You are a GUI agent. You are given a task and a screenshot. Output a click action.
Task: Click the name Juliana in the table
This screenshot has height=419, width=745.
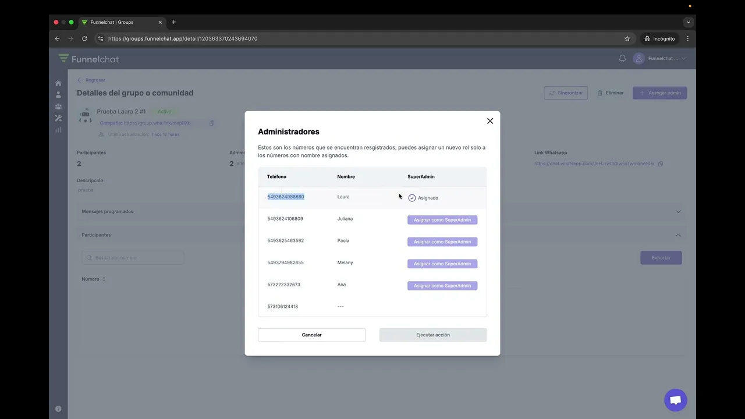(345, 219)
